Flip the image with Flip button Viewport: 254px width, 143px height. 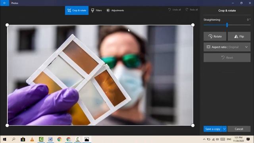pos(239,36)
